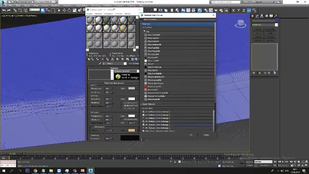Open Material/Map Browser options arrow

click(141, 19)
